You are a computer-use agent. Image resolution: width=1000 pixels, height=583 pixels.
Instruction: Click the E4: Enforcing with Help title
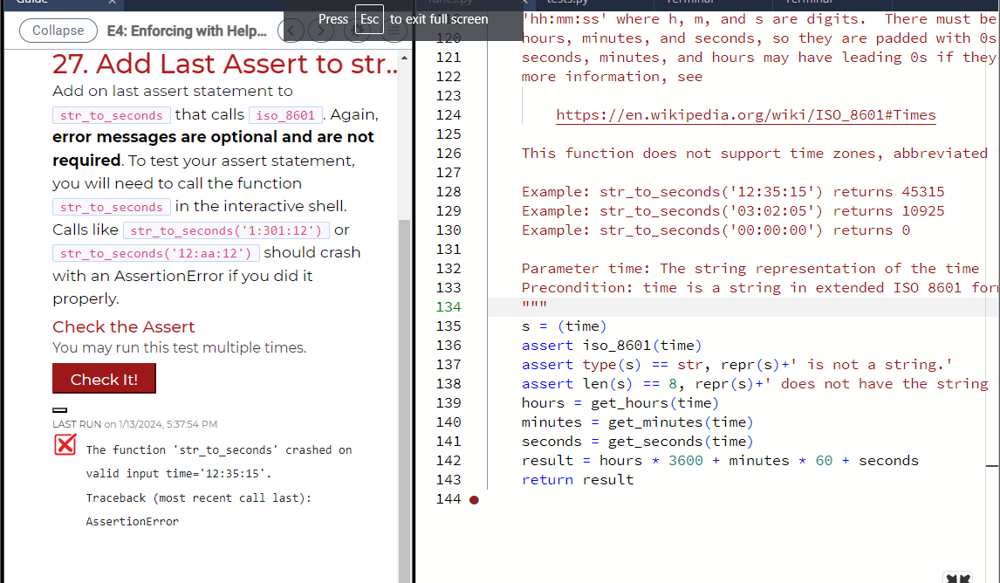pos(187,31)
